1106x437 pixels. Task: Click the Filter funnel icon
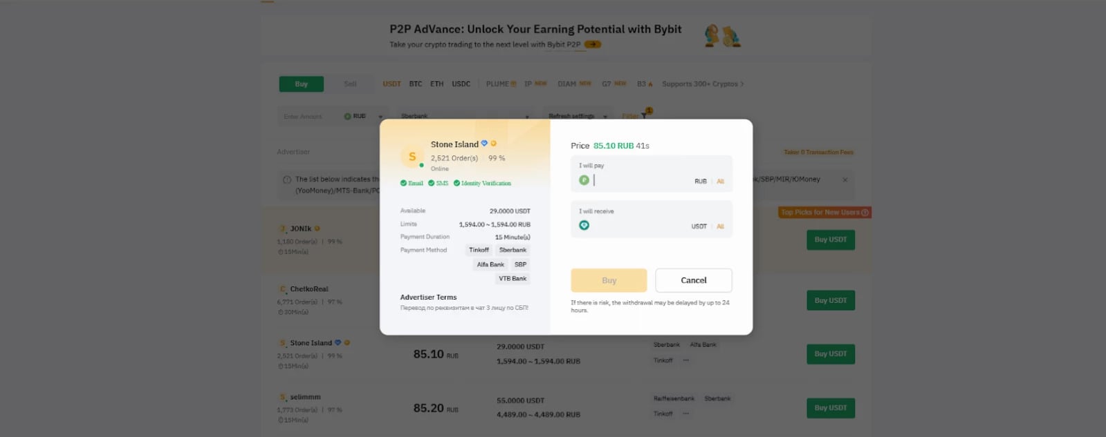644,116
